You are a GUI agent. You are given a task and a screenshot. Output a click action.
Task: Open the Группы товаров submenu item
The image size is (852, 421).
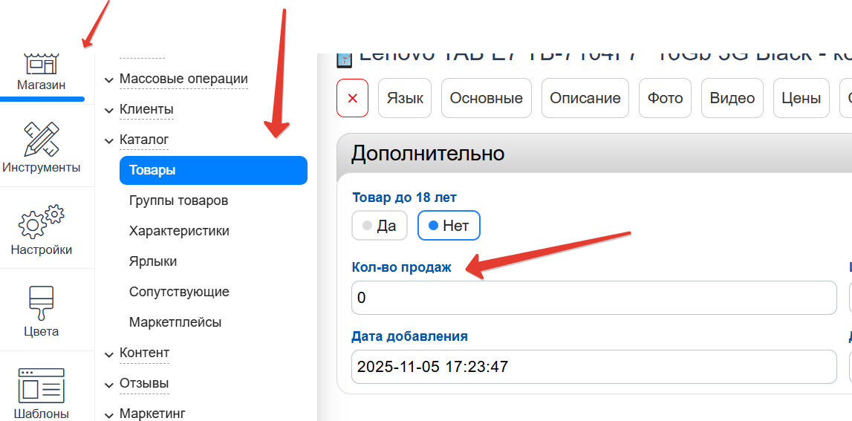(178, 200)
